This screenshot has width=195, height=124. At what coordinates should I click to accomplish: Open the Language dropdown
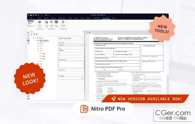[71, 78]
